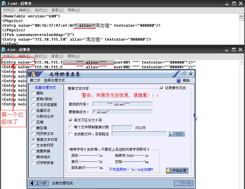Switch to 压缩 compression mode
The width and height of the screenshot is (245, 189).
33,122
